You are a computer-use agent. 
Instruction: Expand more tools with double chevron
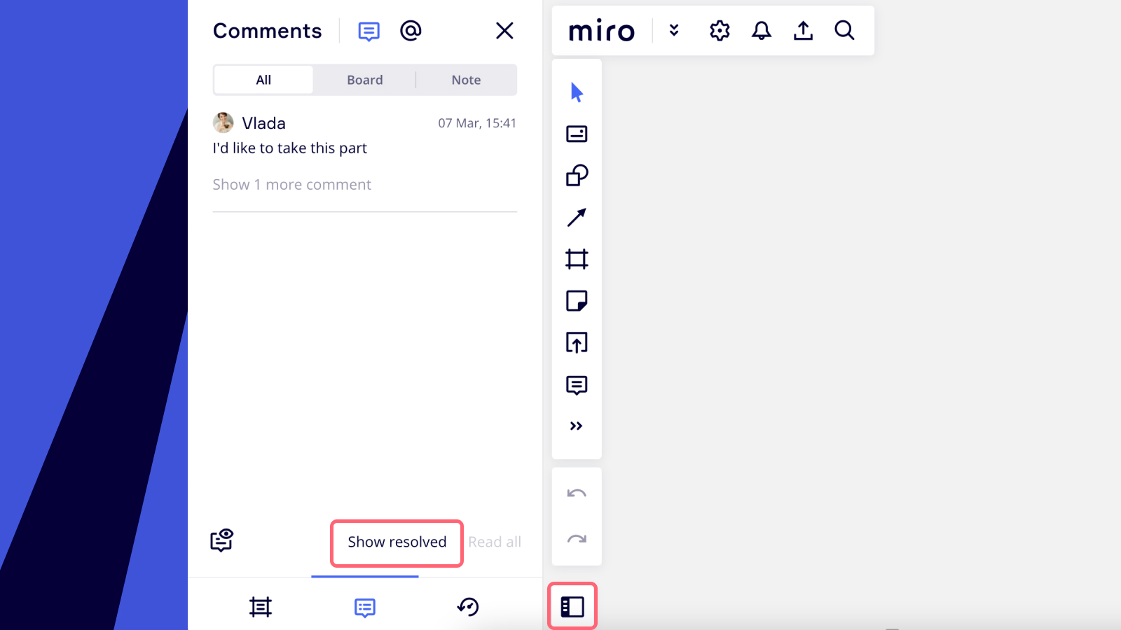(x=577, y=426)
